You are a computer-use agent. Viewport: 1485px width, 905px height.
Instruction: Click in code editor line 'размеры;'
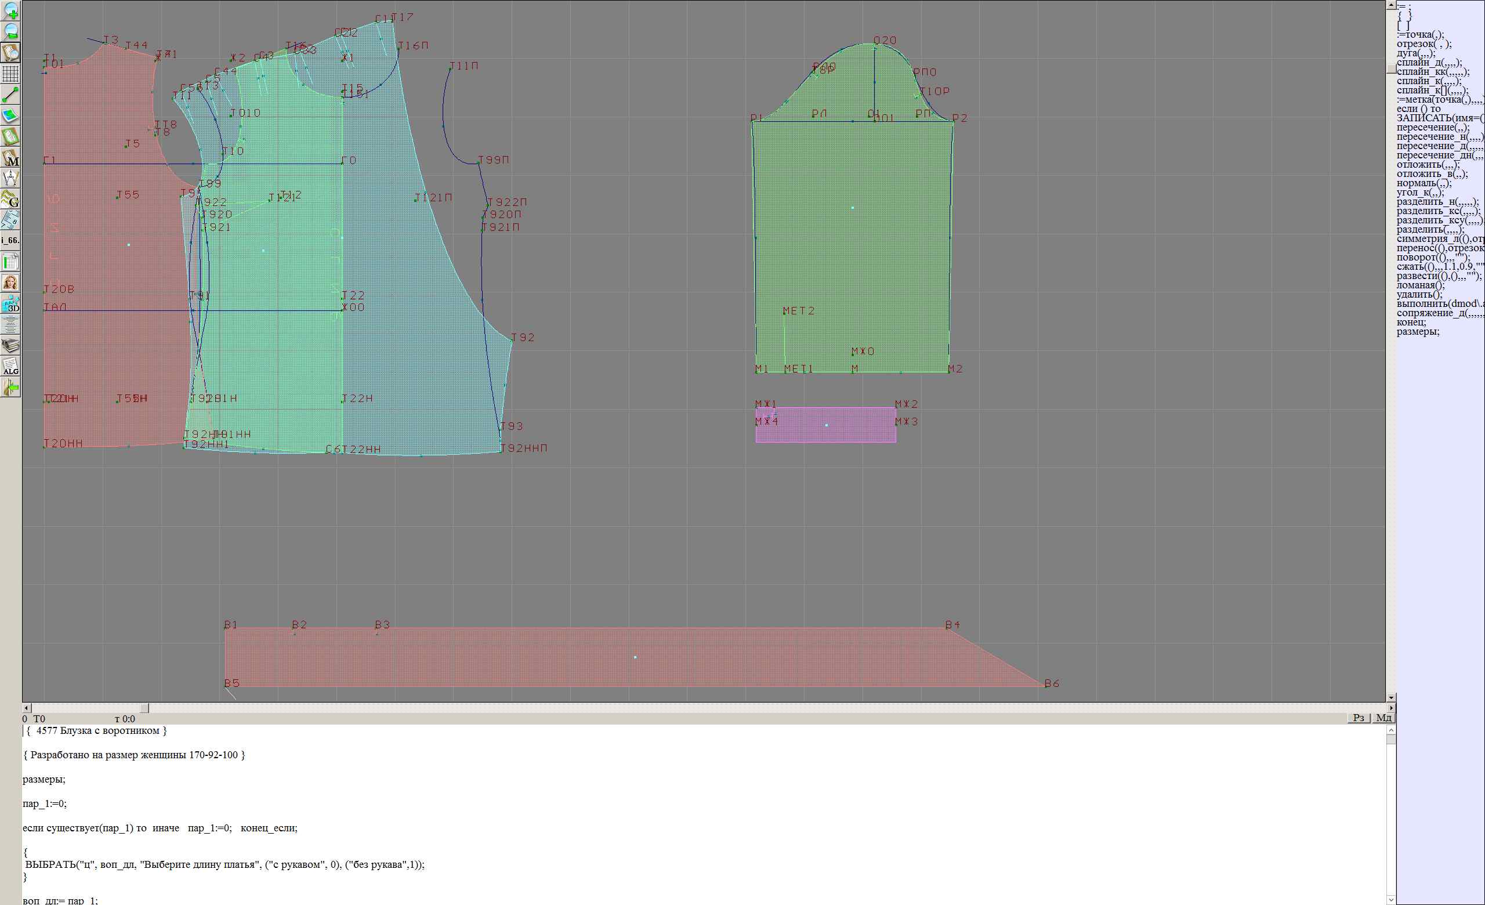44,779
